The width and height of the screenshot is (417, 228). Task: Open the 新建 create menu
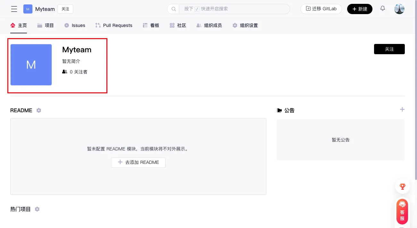click(x=360, y=9)
